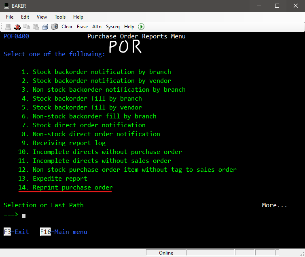This screenshot has height=257, width=305.
Task: Click the F16=Main menu function key
Action: pyautogui.click(x=64, y=232)
